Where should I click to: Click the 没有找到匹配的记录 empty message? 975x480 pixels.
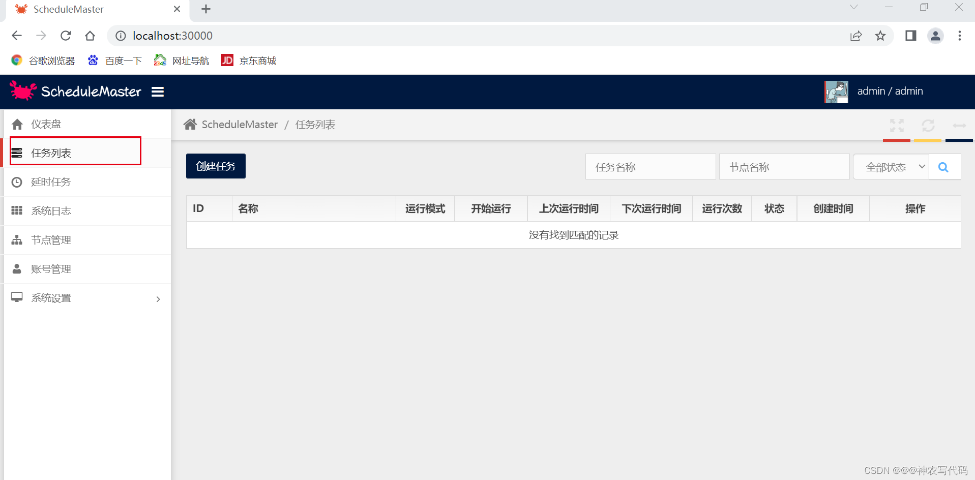pyautogui.click(x=574, y=235)
